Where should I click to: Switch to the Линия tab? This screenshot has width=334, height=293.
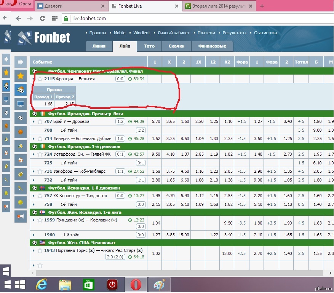99,46
